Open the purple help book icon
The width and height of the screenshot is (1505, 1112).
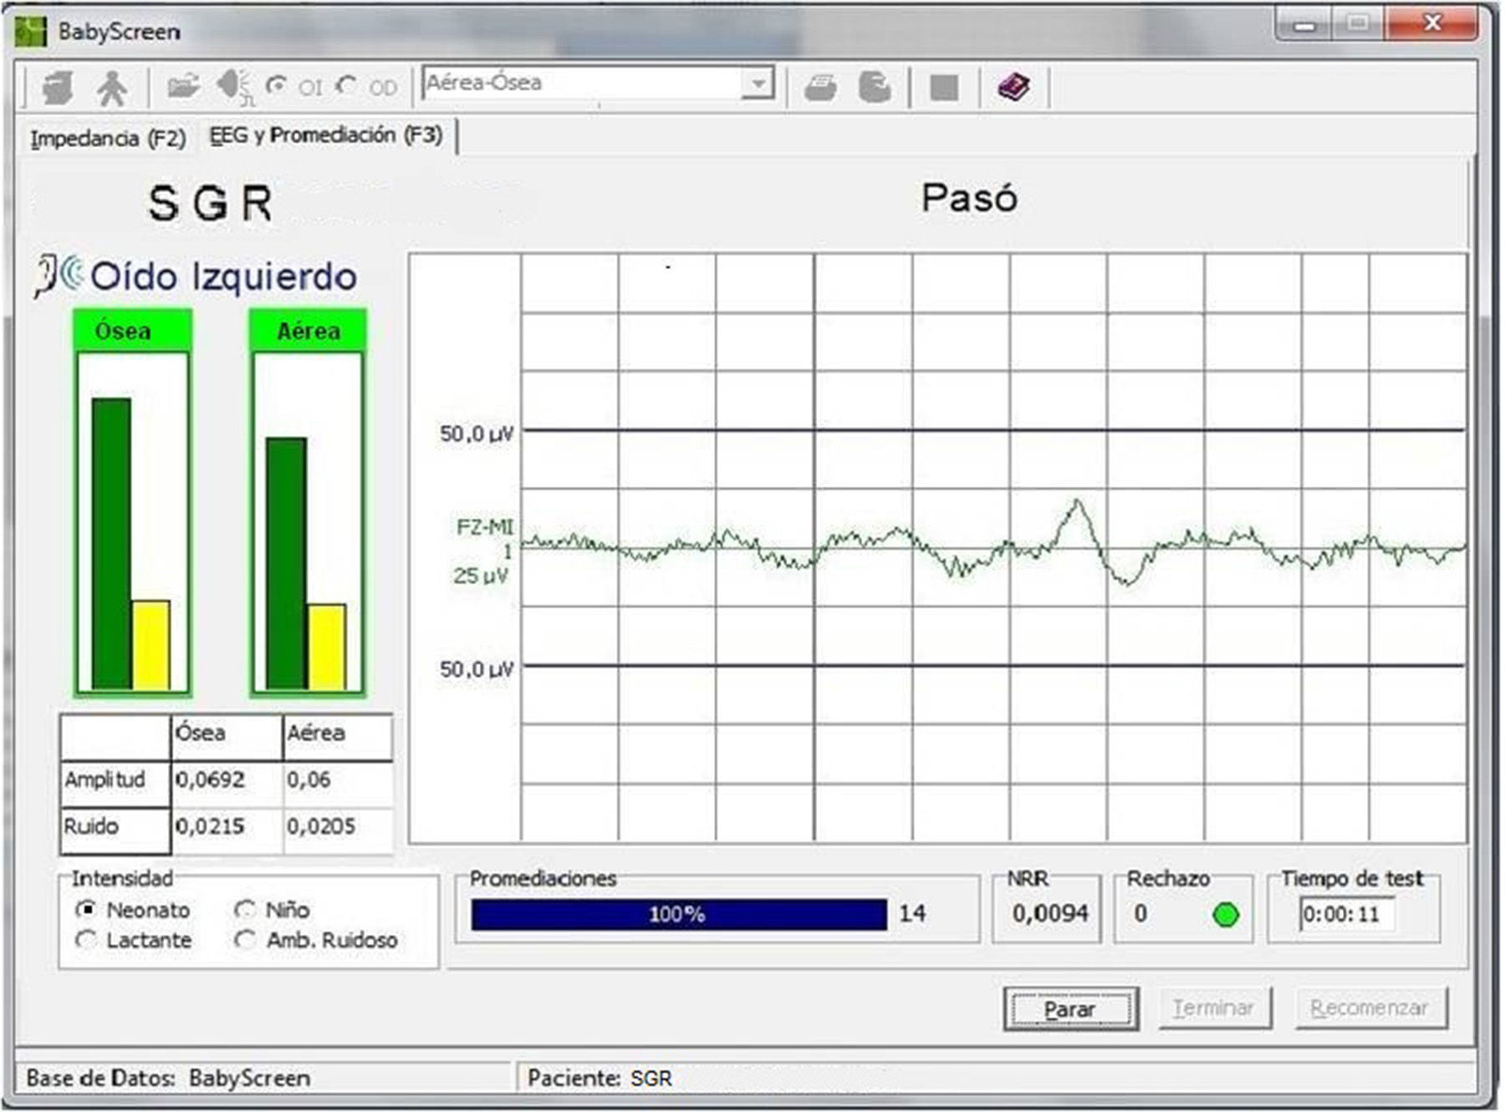[1013, 86]
